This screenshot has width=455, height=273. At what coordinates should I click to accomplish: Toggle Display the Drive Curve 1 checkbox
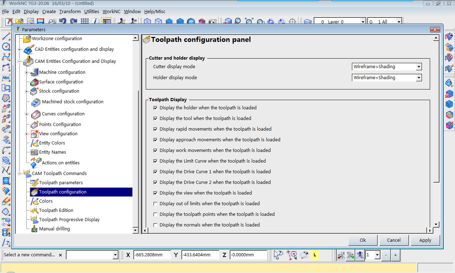click(x=155, y=171)
